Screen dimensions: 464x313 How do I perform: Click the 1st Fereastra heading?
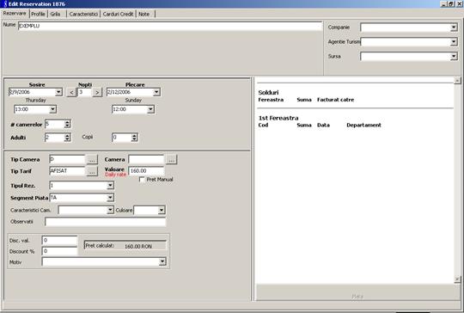(x=278, y=118)
